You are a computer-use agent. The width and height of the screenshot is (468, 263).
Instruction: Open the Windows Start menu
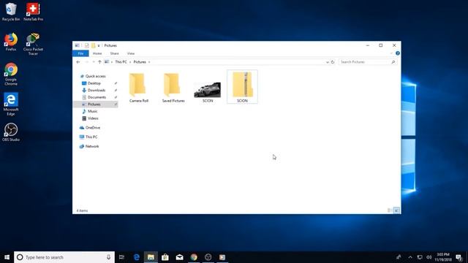pos(7,257)
